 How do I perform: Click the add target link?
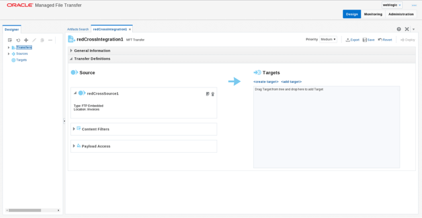pos(291,81)
